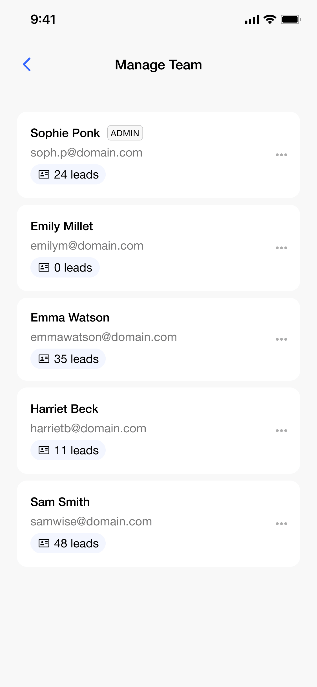Image resolution: width=317 pixels, height=687 pixels.
Task: Click the contact card icon in 24 leads
Action: (x=44, y=174)
